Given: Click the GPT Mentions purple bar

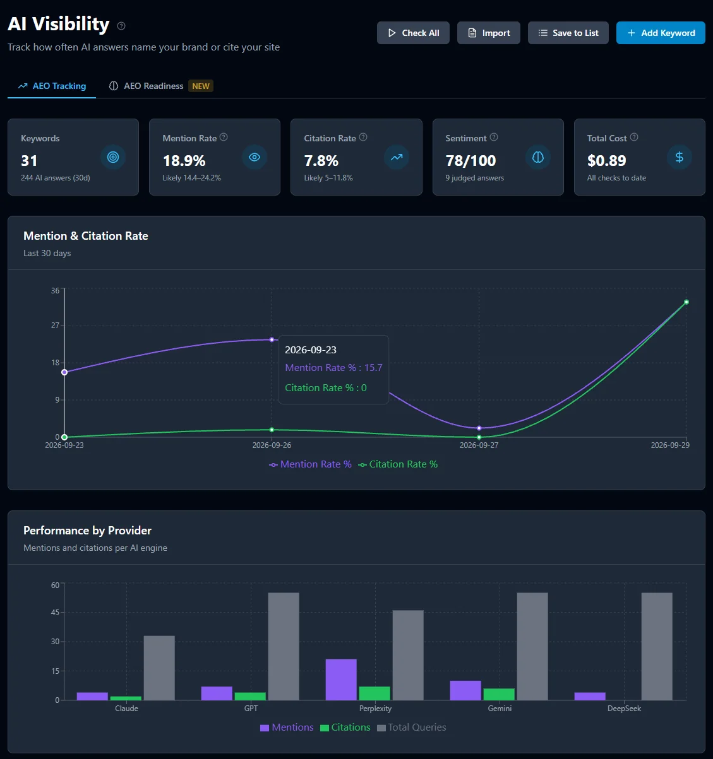Looking at the screenshot, I should point(217,693).
